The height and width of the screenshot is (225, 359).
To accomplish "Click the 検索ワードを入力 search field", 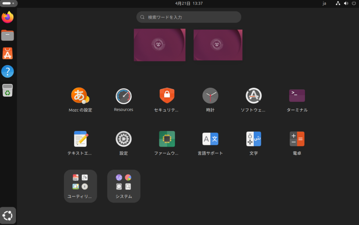I will pyautogui.click(x=189, y=17).
